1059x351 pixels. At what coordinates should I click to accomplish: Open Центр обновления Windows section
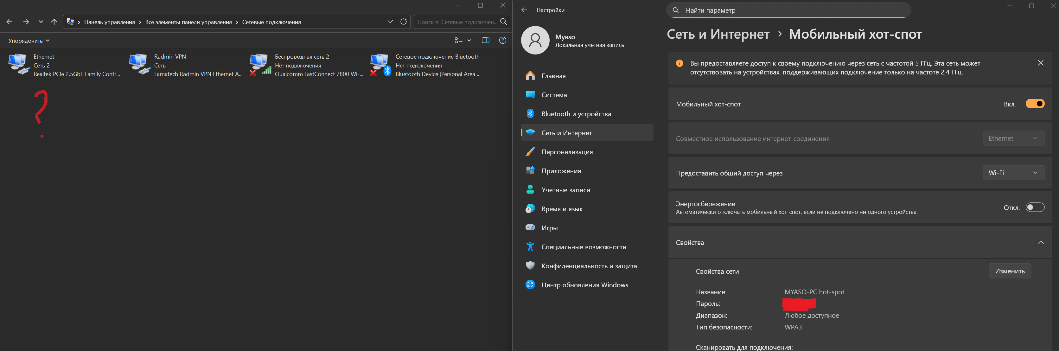587,285
